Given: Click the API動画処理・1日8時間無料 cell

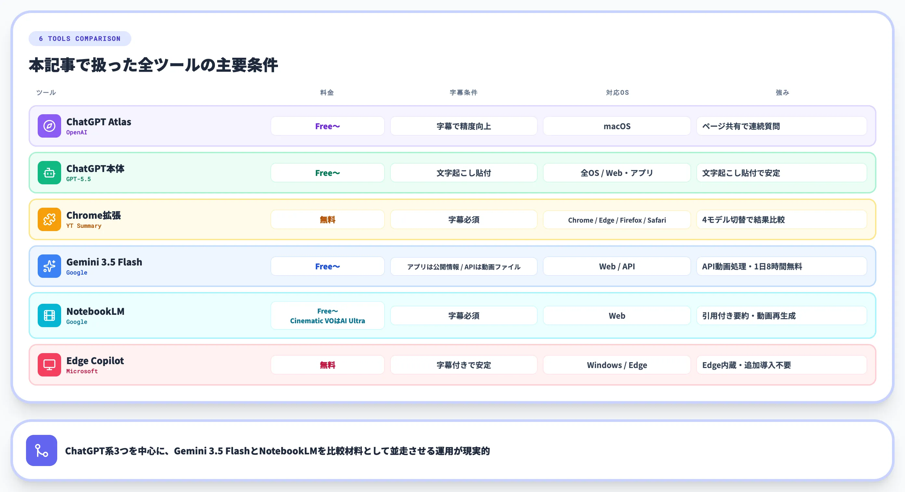Looking at the screenshot, I should [782, 266].
